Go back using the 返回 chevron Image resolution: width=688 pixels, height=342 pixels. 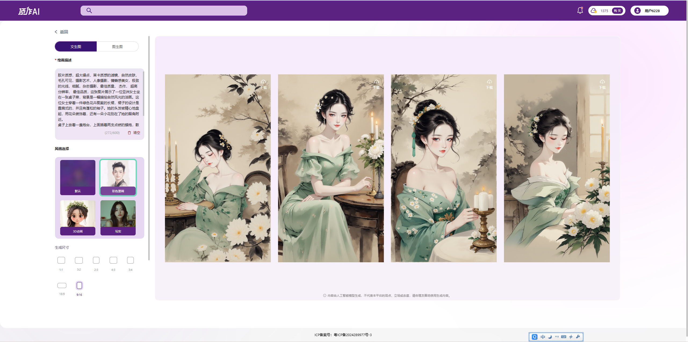tap(56, 32)
